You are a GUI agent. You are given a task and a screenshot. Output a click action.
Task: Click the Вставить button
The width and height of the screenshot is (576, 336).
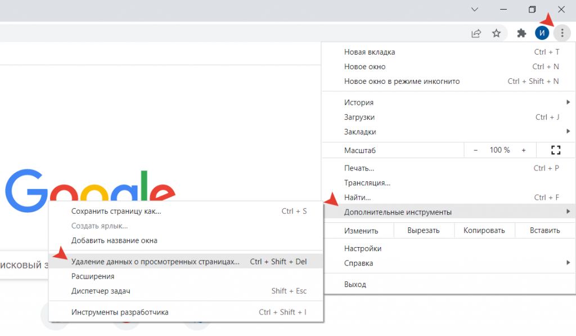[544, 230]
